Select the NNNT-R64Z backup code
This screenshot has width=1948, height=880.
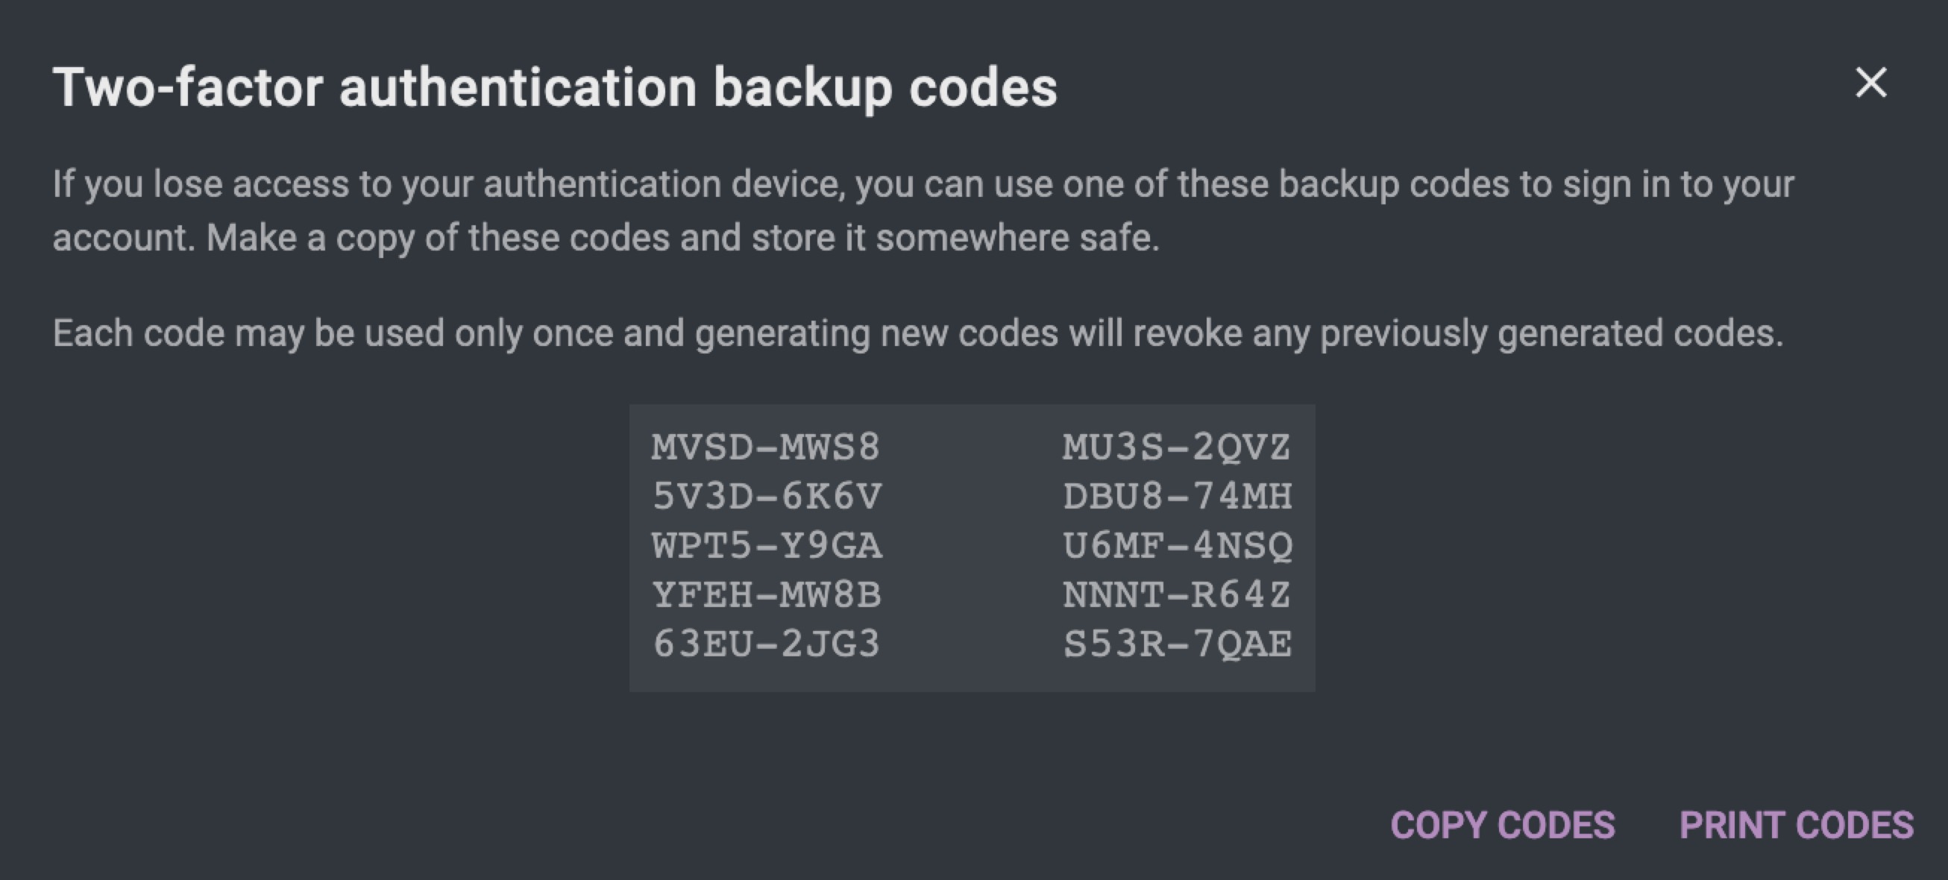tap(1177, 594)
